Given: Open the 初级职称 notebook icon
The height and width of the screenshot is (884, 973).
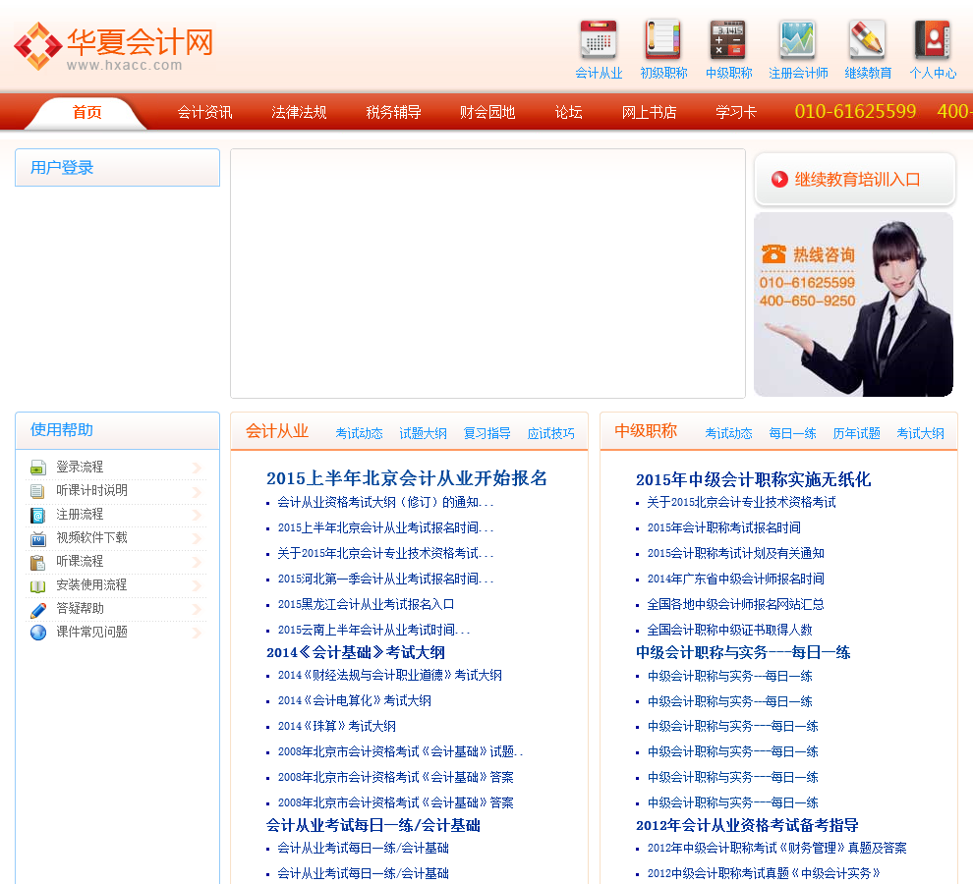Looking at the screenshot, I should click(663, 39).
